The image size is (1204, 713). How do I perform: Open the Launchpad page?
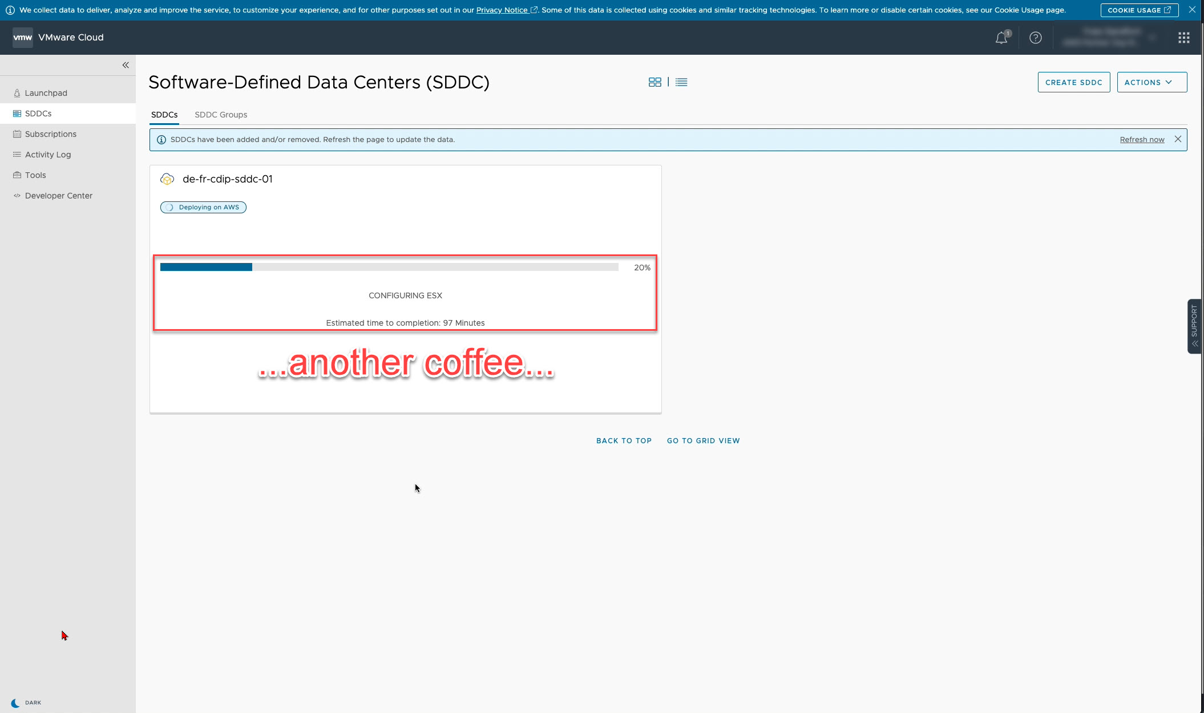[x=46, y=93]
